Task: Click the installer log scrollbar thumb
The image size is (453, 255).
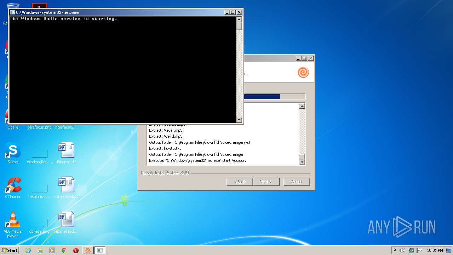Action: (x=302, y=157)
